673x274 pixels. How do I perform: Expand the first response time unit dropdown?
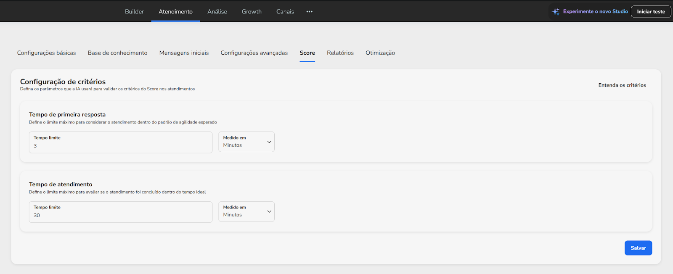(246, 142)
